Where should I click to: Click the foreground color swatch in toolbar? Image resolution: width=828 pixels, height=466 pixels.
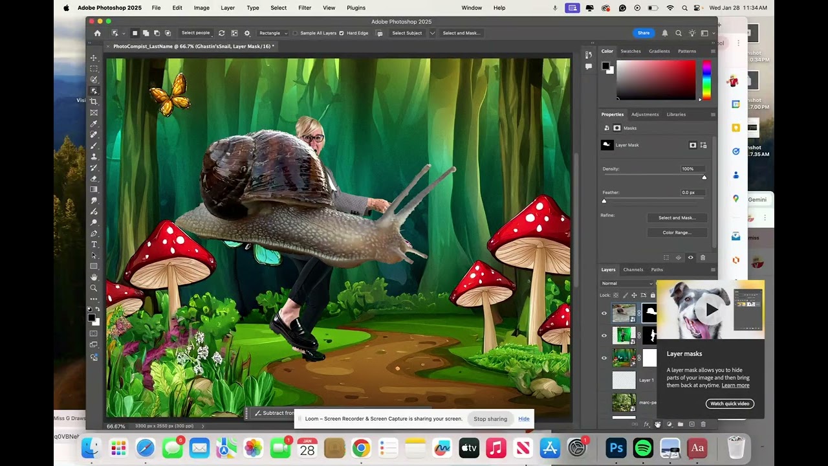coord(92,317)
